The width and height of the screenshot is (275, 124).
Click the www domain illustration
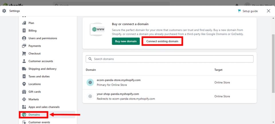coord(97,29)
